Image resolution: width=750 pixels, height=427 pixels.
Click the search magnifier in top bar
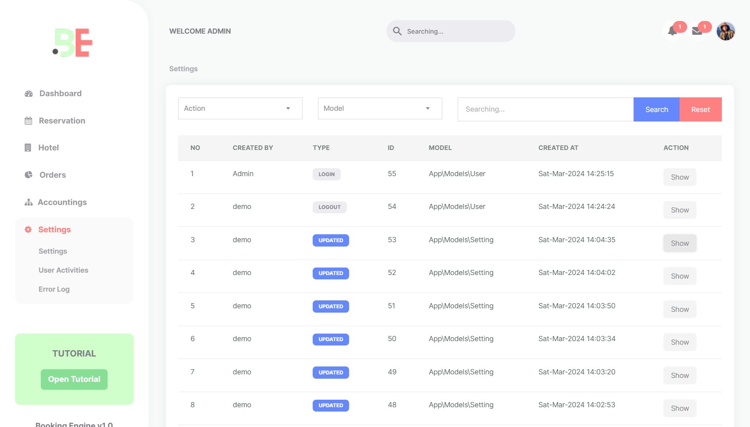tap(397, 31)
